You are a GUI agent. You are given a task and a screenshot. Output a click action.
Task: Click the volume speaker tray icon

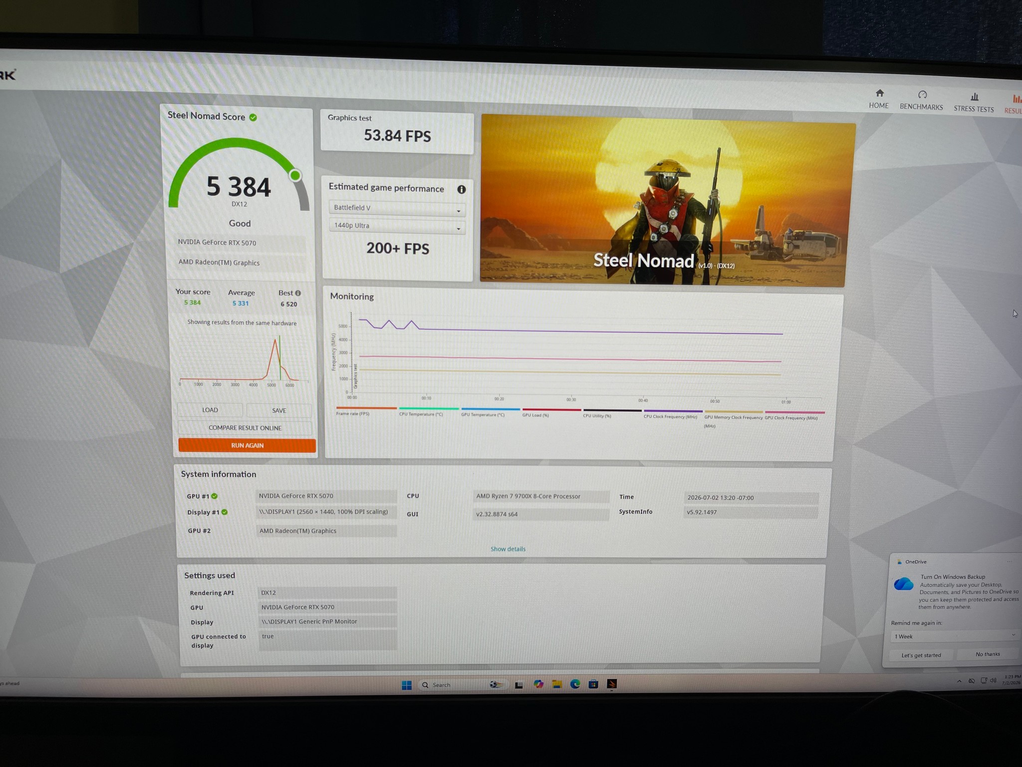coord(993,681)
